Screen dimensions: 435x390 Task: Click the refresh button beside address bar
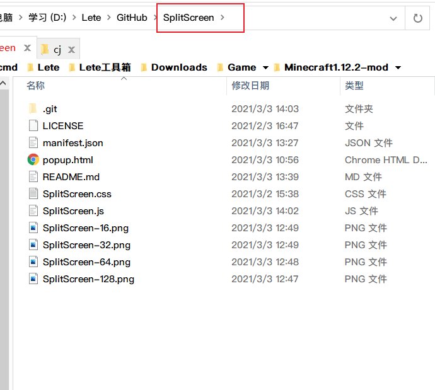(417, 18)
